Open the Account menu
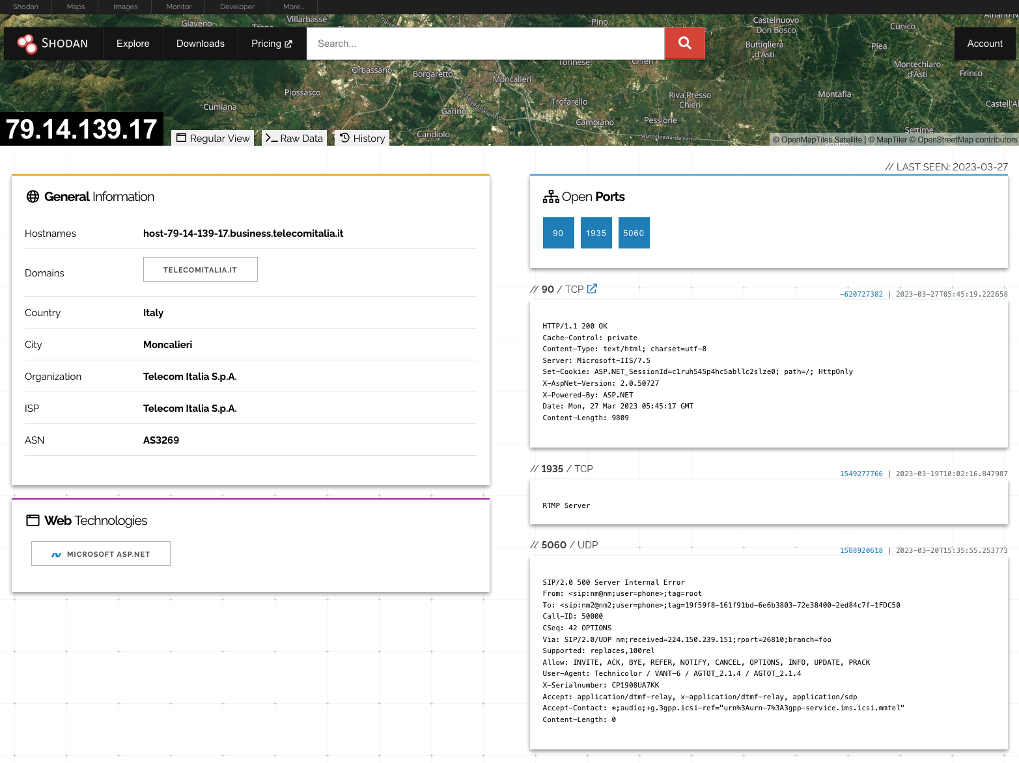 tap(984, 44)
